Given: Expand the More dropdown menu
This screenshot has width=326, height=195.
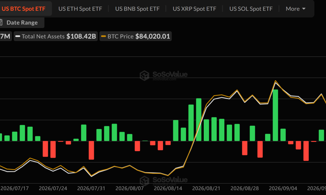Looking at the screenshot, I should tap(295, 9).
